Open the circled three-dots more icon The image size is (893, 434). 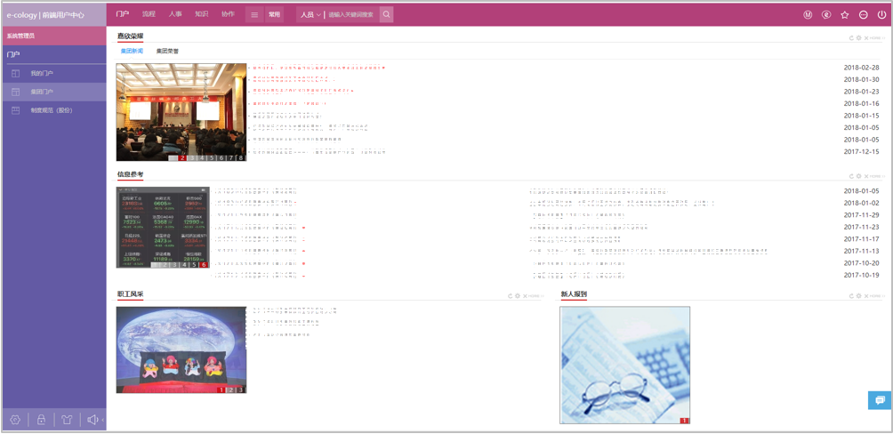point(864,15)
